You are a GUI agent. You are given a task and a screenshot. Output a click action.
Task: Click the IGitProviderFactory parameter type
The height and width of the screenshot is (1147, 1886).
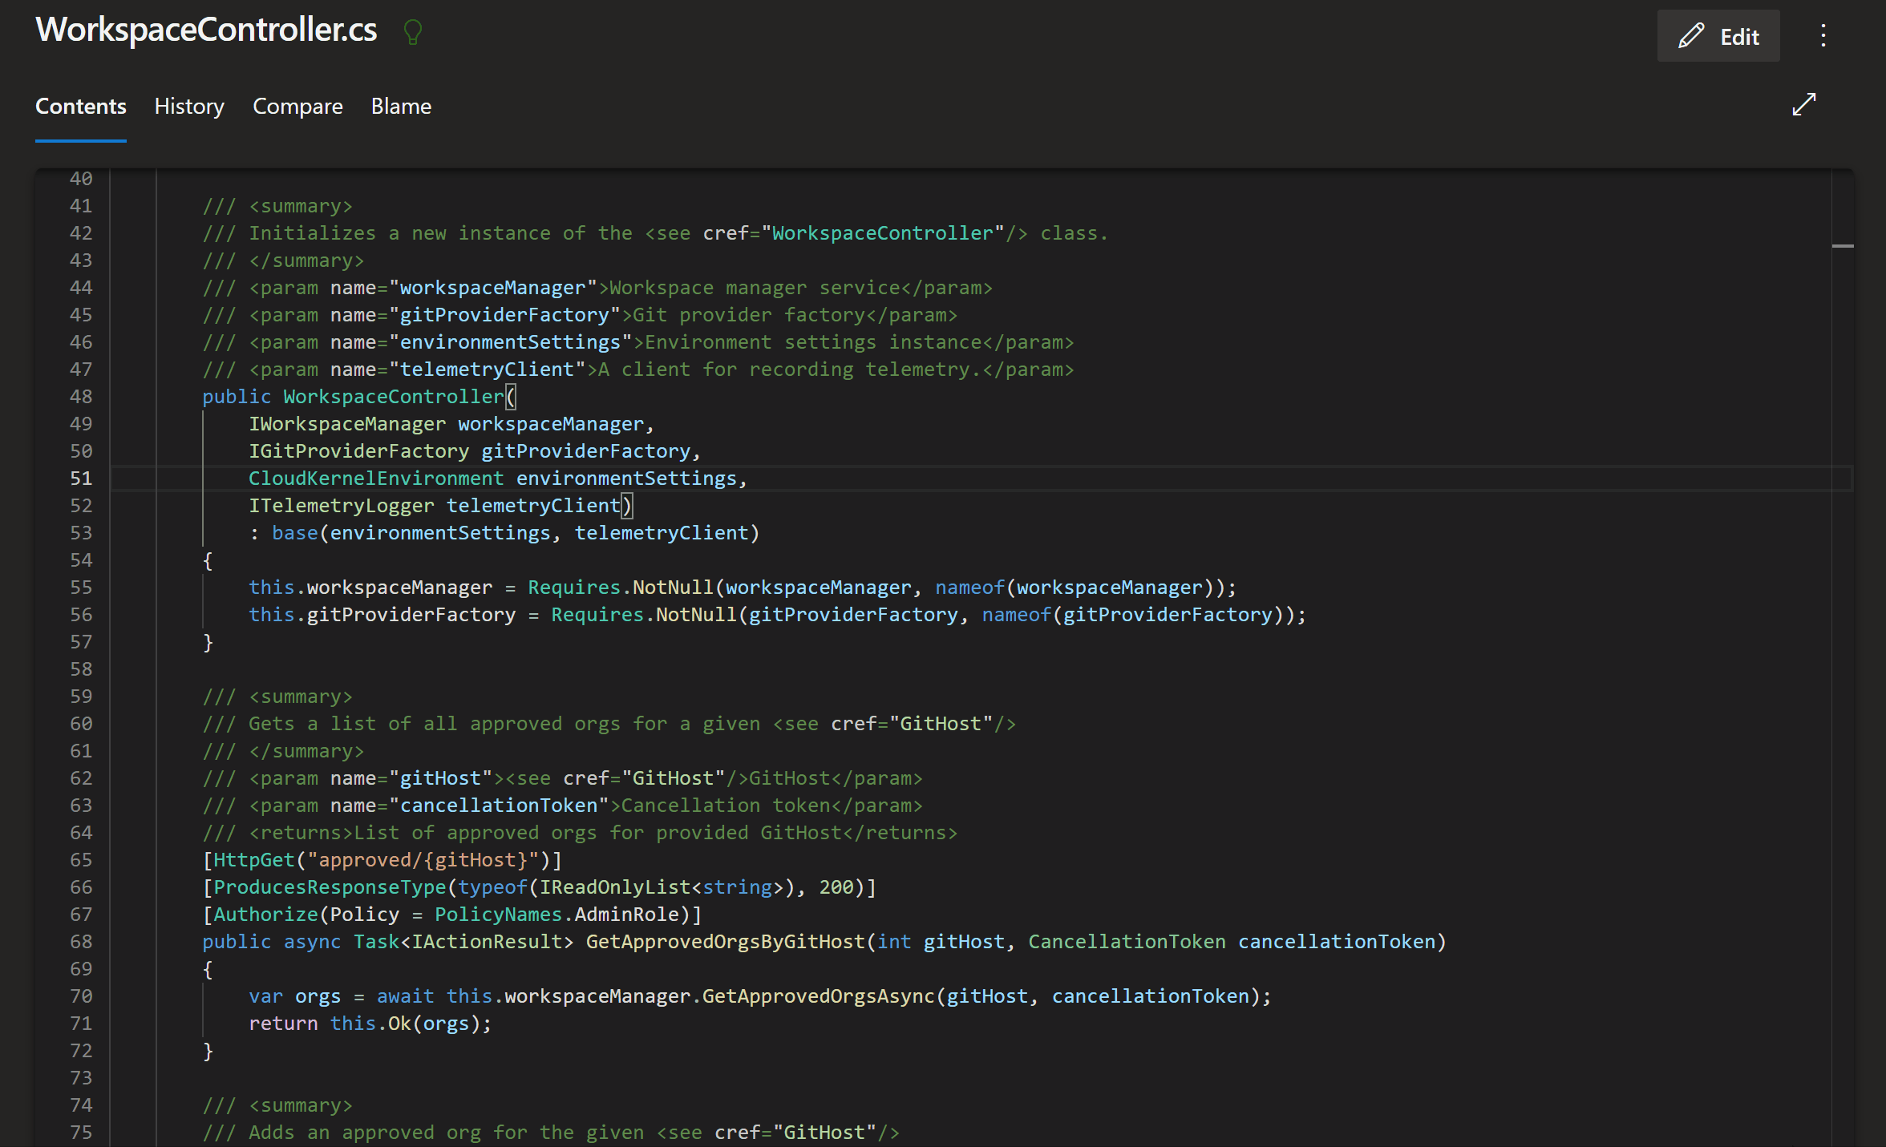(358, 451)
